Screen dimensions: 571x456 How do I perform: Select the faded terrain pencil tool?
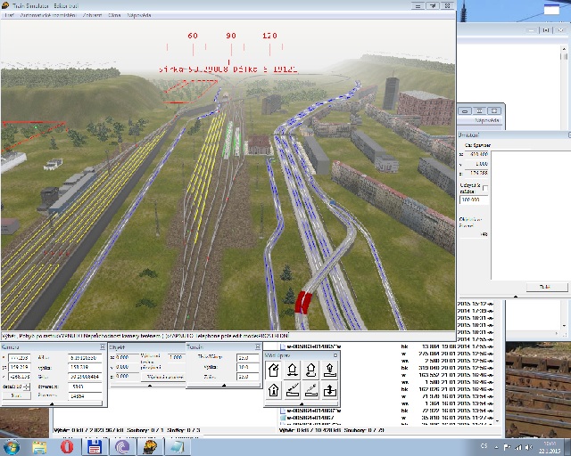pyautogui.click(x=311, y=390)
